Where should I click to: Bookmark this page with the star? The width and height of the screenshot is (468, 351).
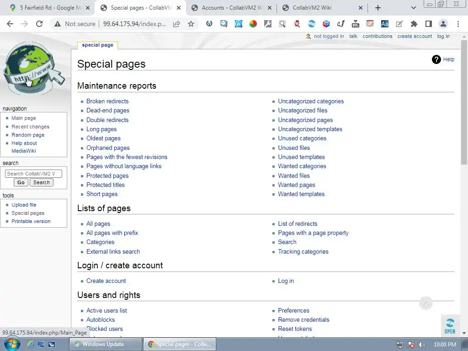click(191, 24)
